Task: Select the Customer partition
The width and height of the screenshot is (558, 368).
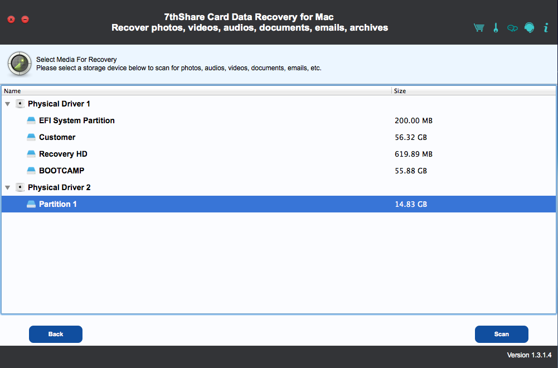Action: pyautogui.click(x=57, y=137)
